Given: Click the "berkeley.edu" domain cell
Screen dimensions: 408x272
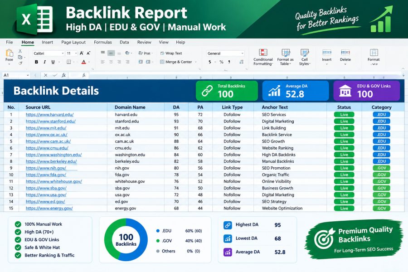Looking at the screenshot, I should click(x=127, y=161).
